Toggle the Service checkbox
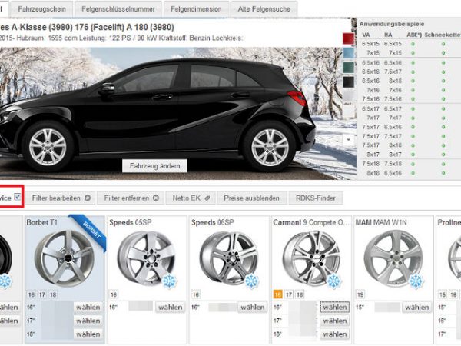 click(18, 197)
